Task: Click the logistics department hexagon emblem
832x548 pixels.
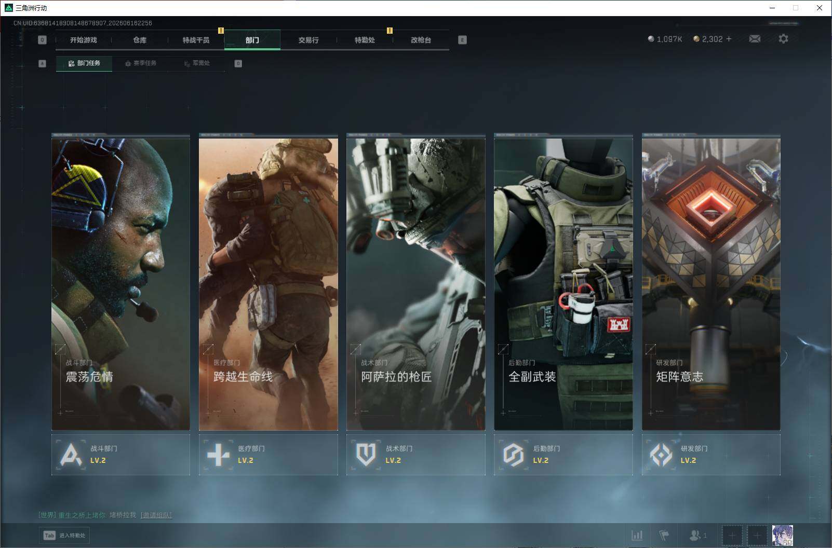Action: point(513,455)
